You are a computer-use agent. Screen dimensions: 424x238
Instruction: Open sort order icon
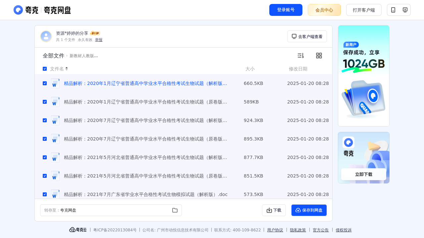(x=300, y=56)
